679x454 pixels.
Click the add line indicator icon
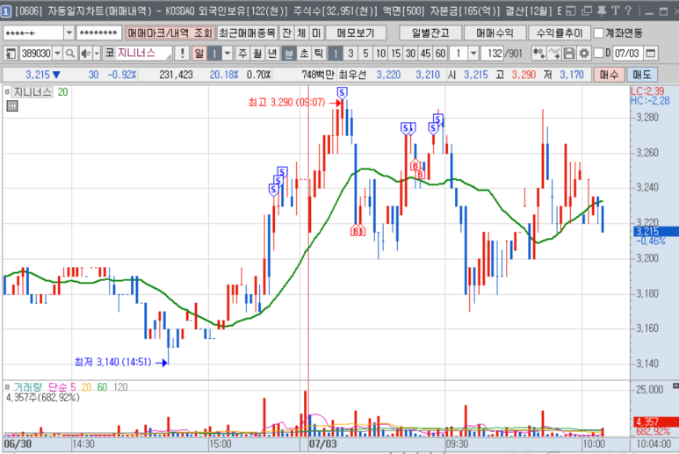[554, 54]
